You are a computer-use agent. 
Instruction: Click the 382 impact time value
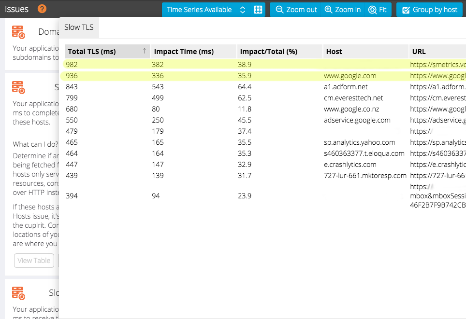(x=158, y=64)
